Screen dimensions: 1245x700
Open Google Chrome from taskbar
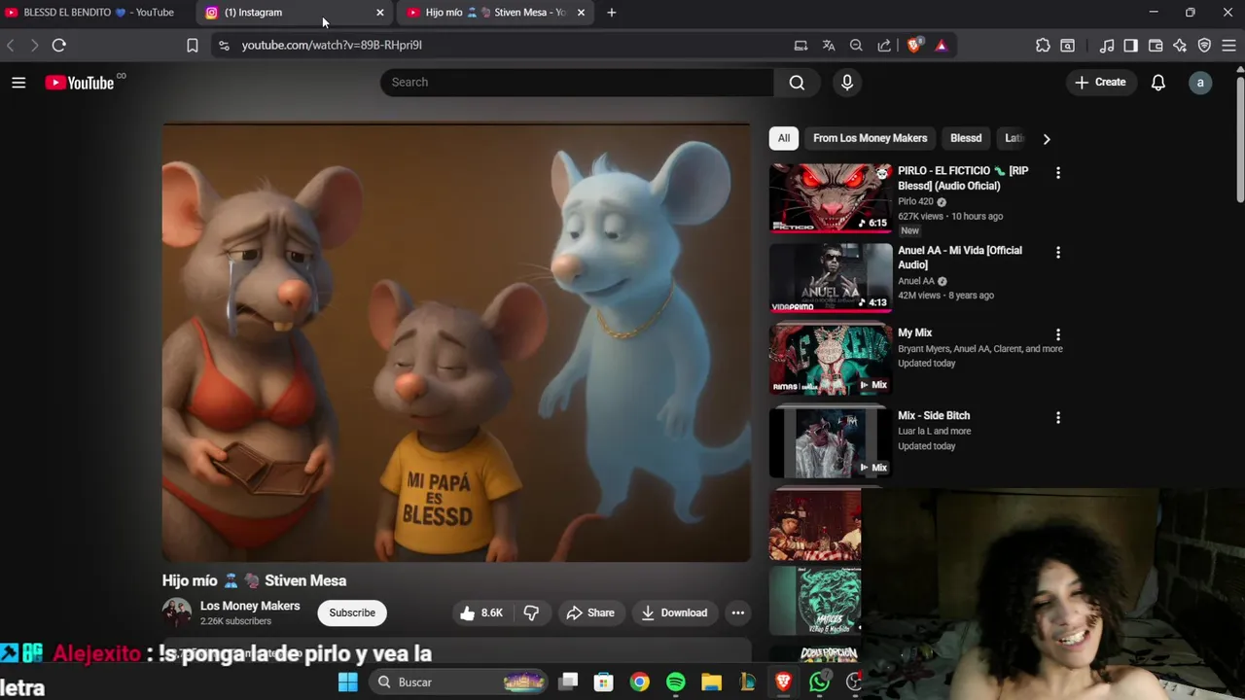(639, 682)
